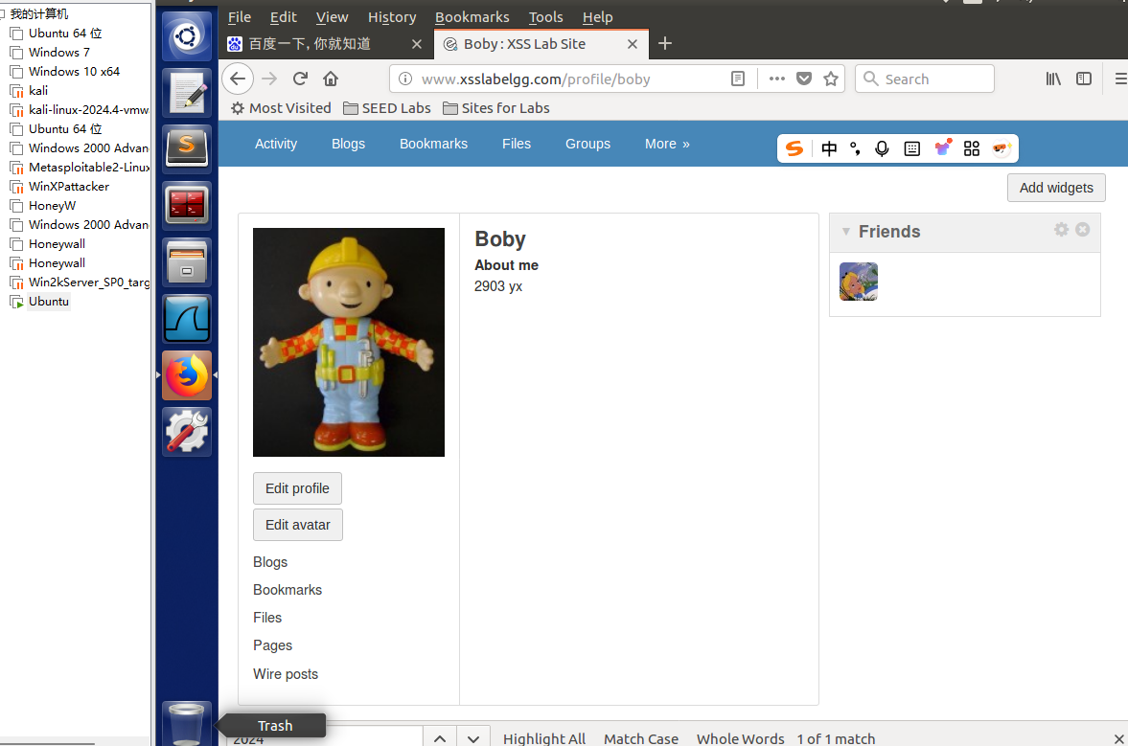Click the Firefox dock icon

(187, 375)
